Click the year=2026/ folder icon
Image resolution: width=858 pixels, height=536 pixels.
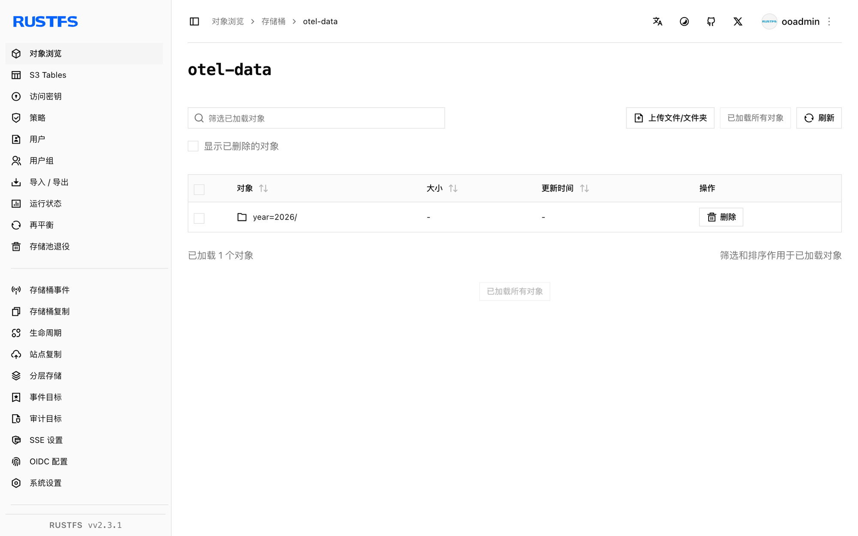pyautogui.click(x=242, y=217)
